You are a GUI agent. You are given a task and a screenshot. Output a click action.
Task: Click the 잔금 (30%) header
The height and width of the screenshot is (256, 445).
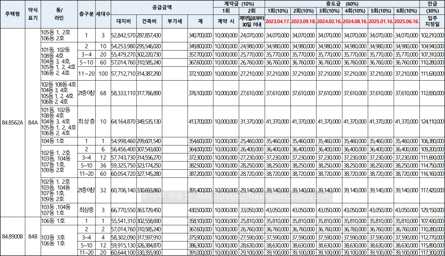(432, 7)
